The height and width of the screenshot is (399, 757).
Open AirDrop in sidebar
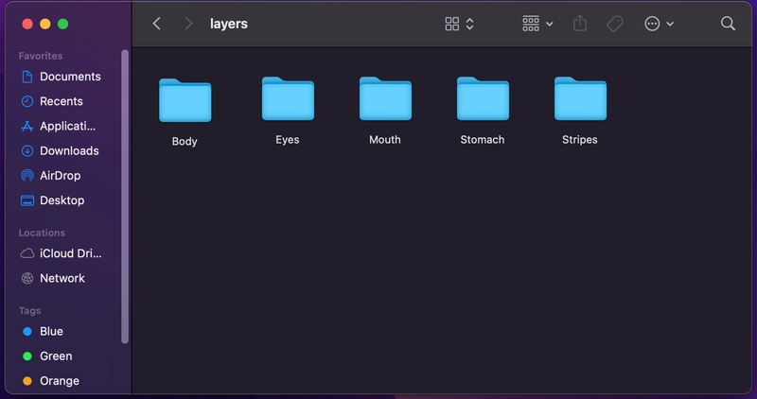tap(51, 176)
